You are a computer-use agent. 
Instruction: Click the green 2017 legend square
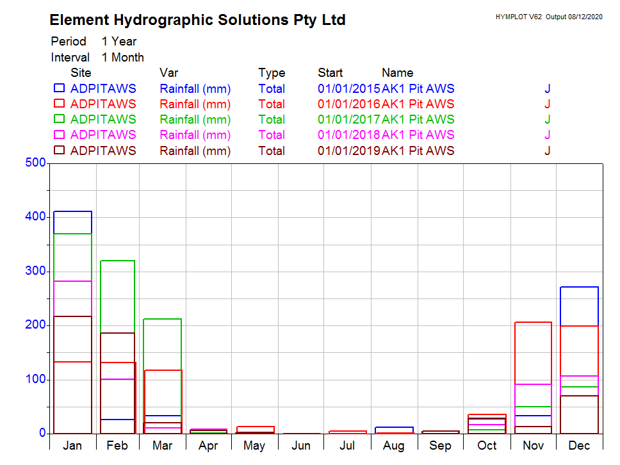59,119
